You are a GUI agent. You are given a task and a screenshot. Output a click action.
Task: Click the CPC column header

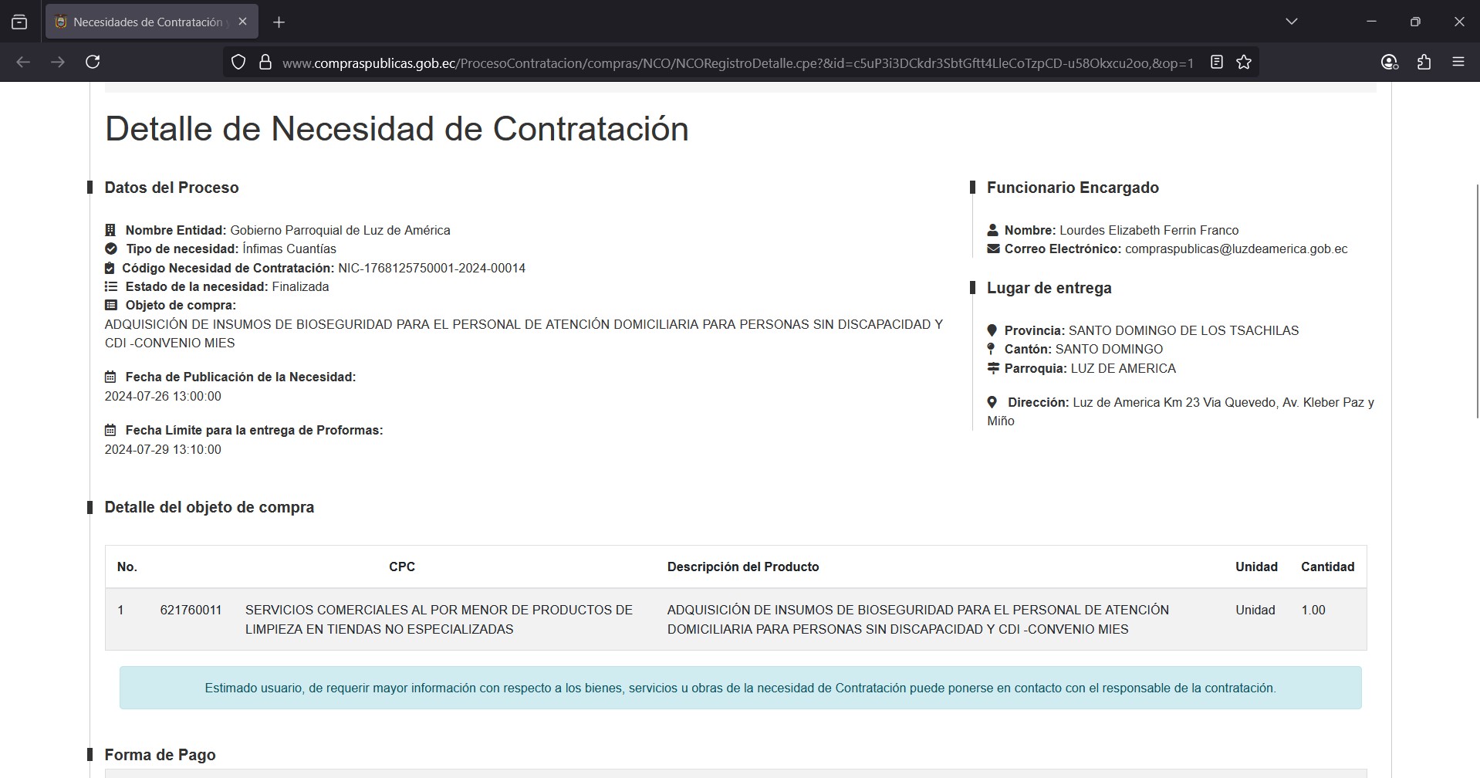(402, 567)
